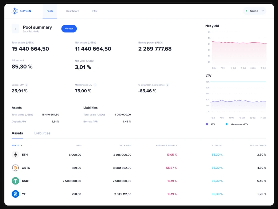Viewport: 278px width, 209px height.
Task: Sort by the ASSETS column chevron
Action: point(21,145)
